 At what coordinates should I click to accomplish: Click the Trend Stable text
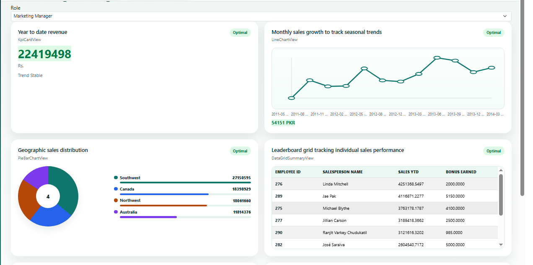click(x=30, y=75)
